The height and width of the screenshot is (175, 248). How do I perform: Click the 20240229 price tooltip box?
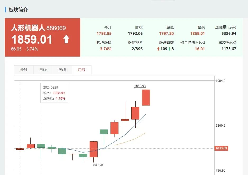(x=54, y=93)
